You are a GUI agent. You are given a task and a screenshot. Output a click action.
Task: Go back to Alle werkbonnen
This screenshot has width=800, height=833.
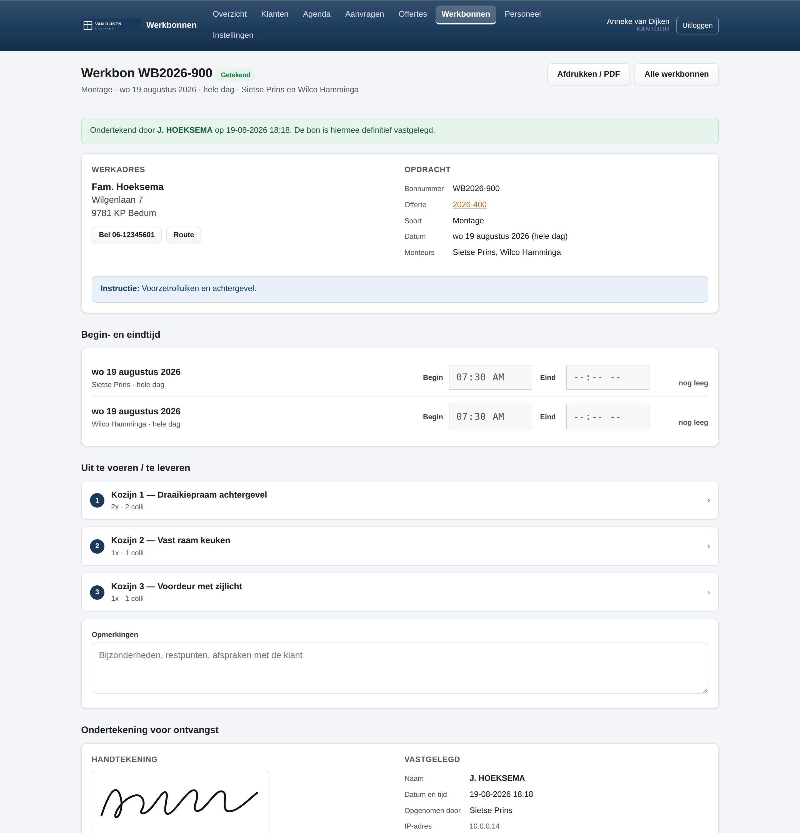coord(676,74)
